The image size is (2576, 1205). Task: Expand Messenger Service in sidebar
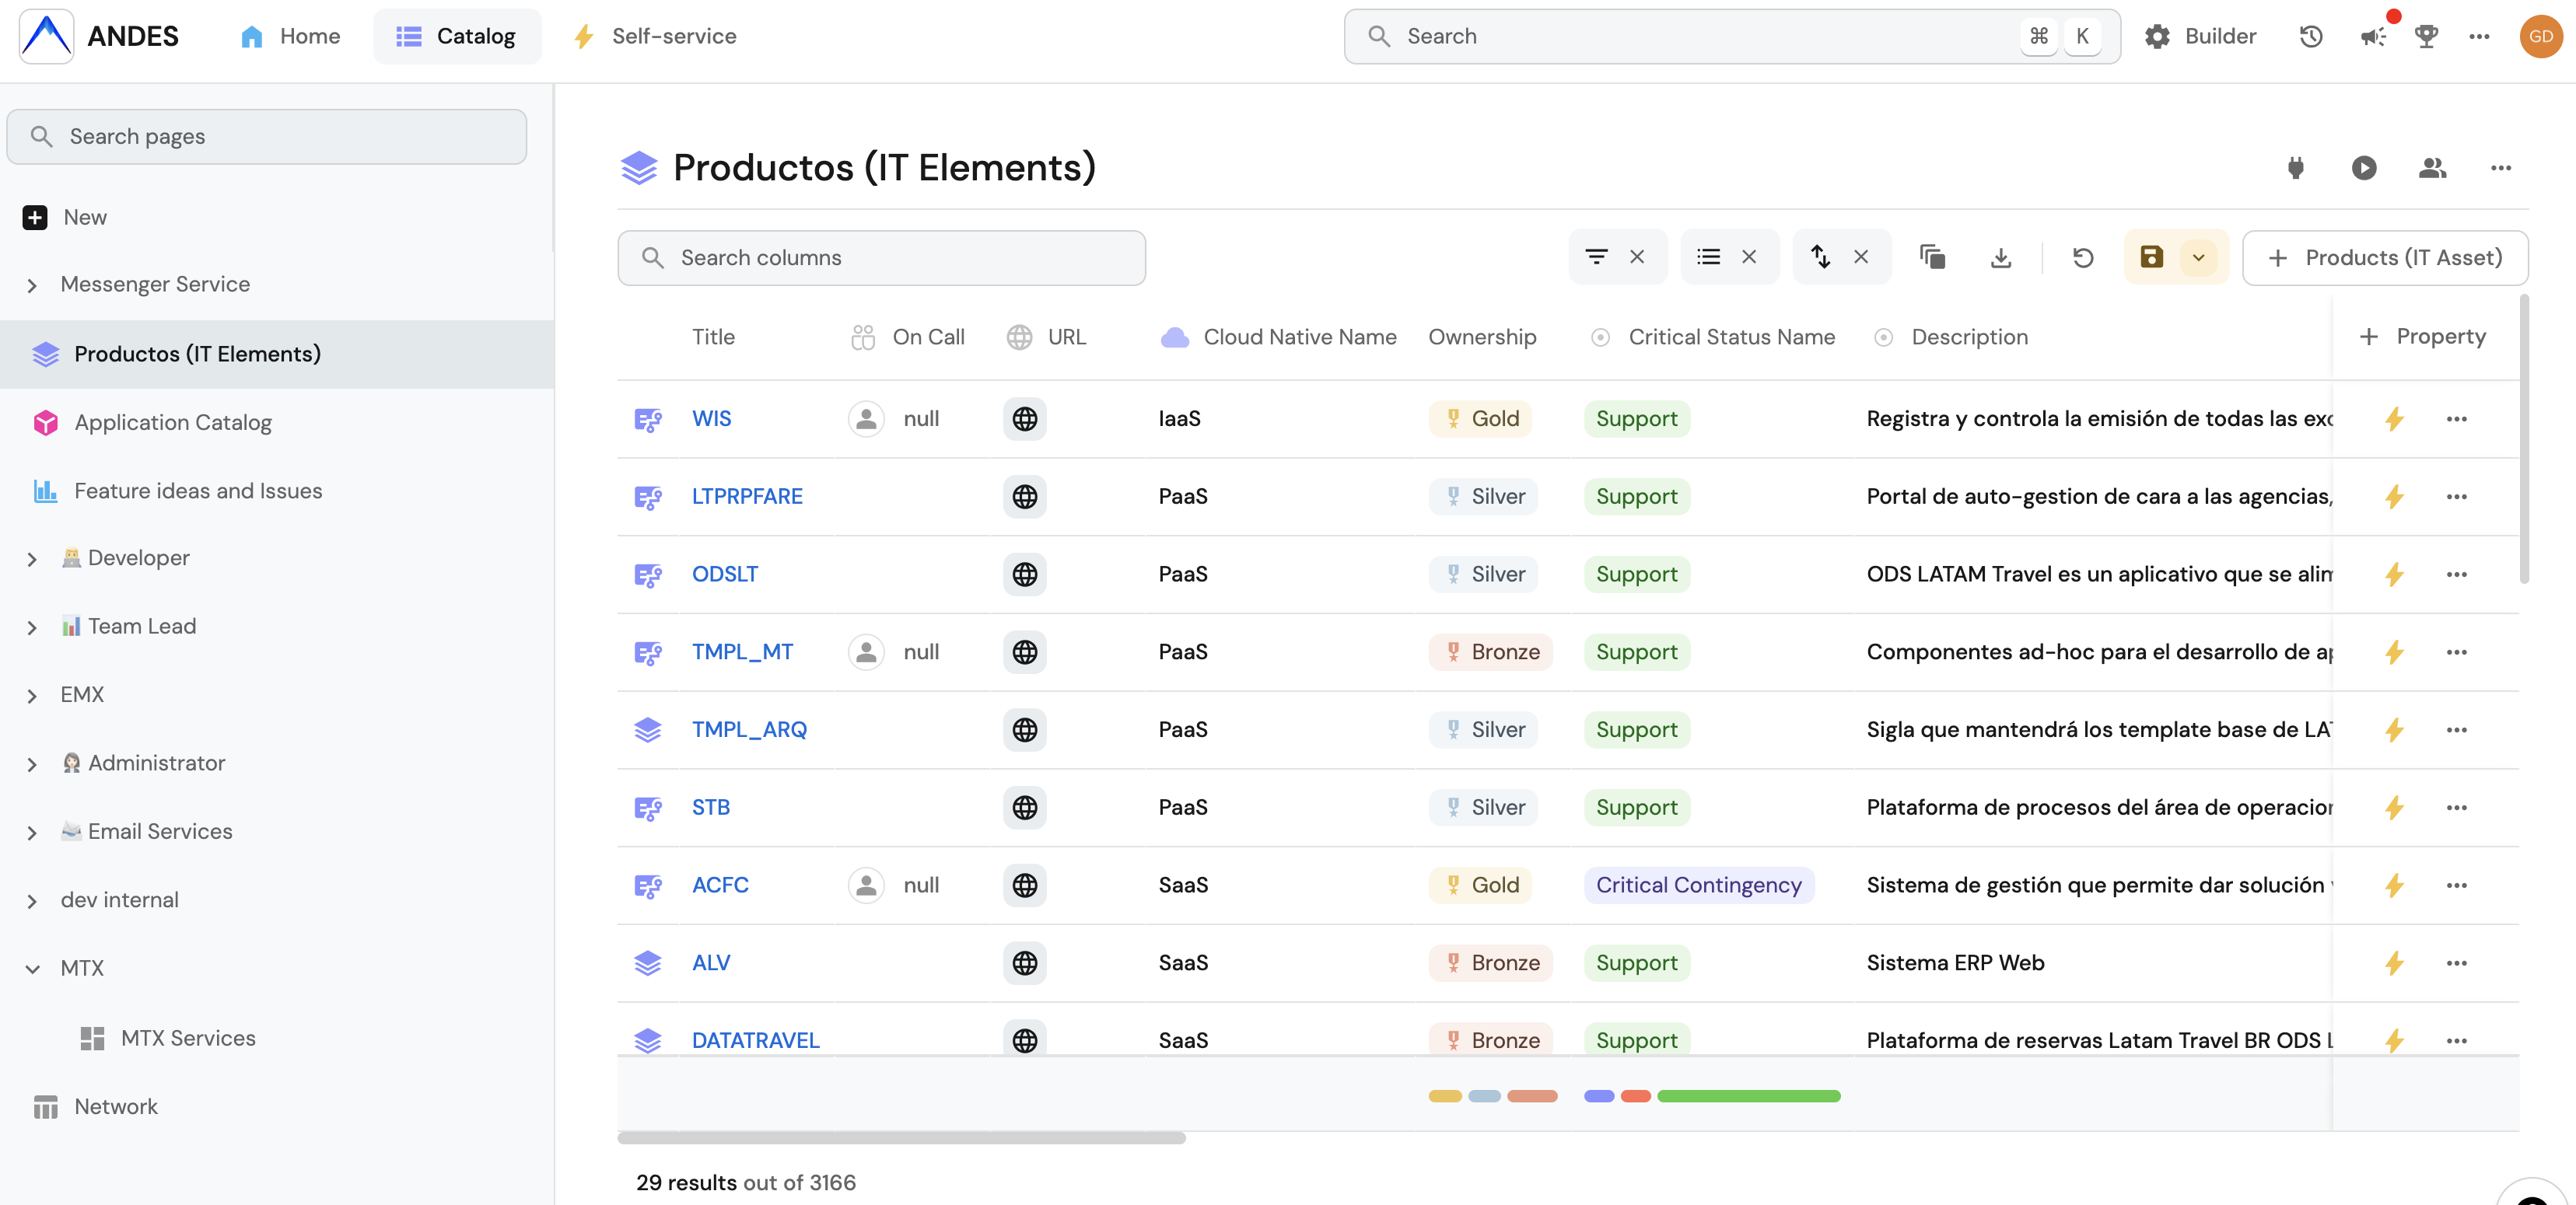[x=32, y=286]
